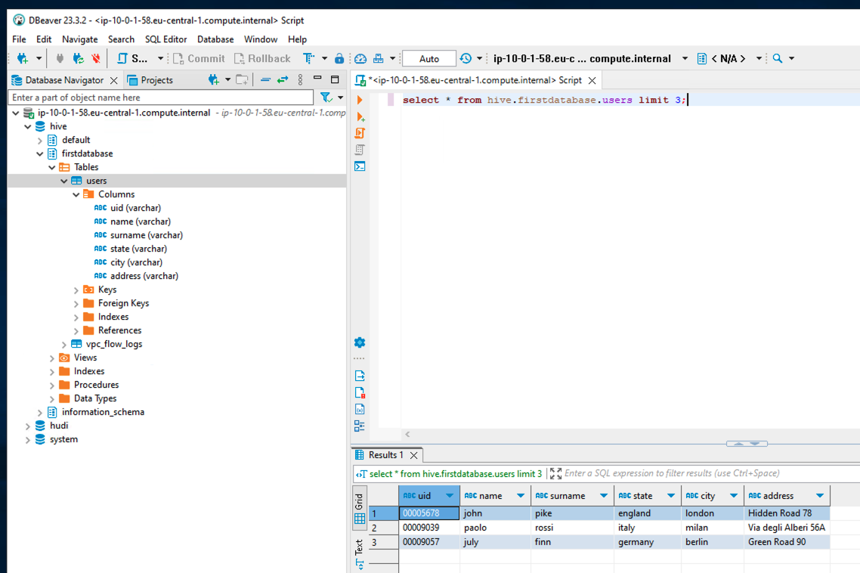Click the blue gear settings icon in editor sidebar

coord(360,342)
